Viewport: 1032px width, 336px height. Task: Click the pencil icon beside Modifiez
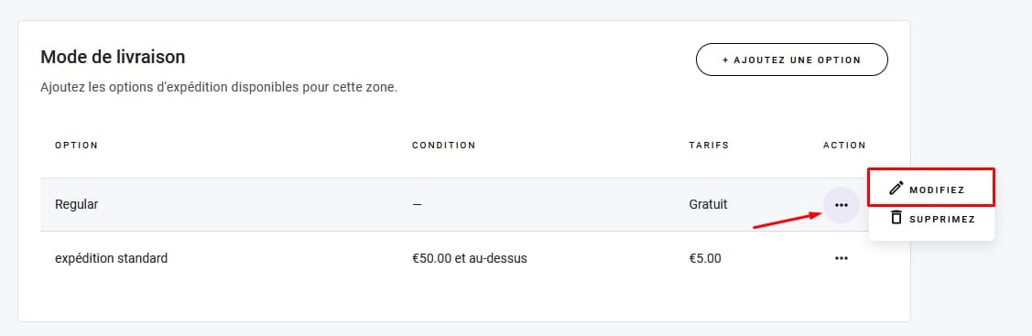(x=896, y=188)
